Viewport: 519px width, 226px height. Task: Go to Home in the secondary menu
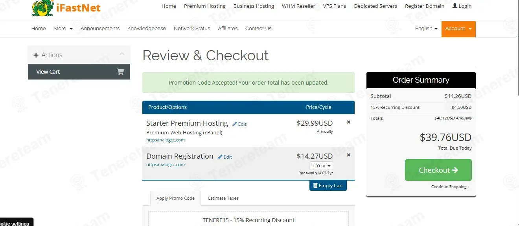click(x=39, y=29)
